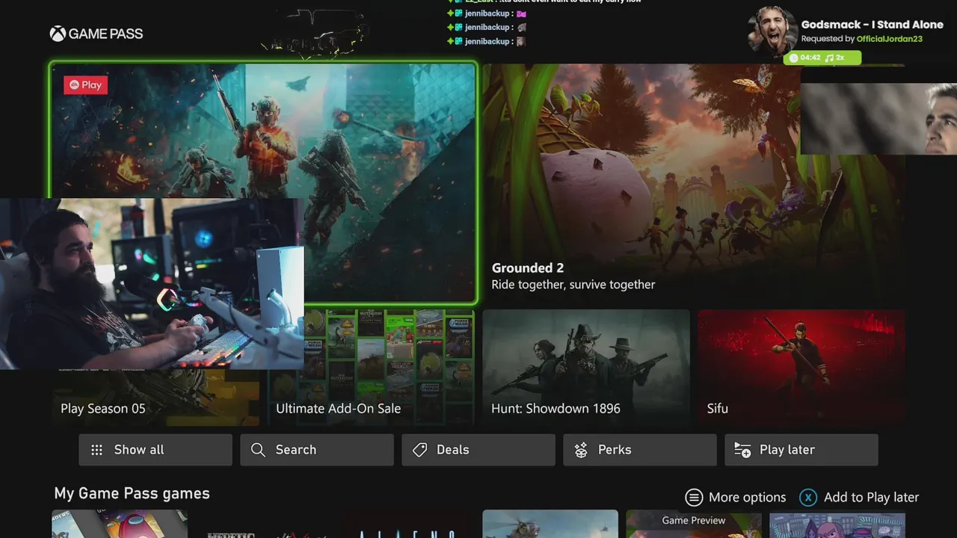Click the magnifying glass search icon
The height and width of the screenshot is (538, 957).
pyautogui.click(x=258, y=450)
